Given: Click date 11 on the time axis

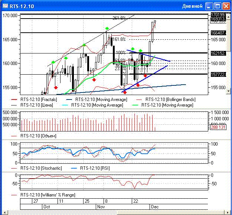Looking at the screenshot, I should (61, 201).
